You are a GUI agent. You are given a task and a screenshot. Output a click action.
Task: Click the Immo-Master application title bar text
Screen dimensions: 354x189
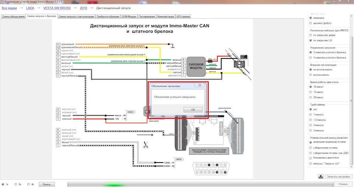click(33, 1)
